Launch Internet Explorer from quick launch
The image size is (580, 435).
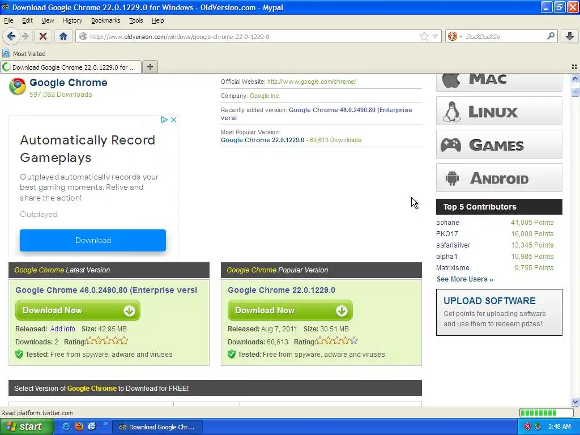66,427
